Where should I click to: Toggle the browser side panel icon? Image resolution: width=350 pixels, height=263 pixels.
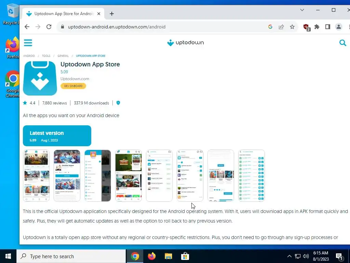(x=328, y=27)
